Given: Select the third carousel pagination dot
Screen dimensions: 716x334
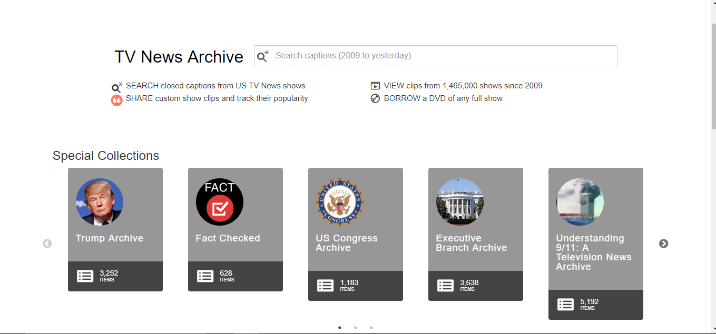Looking at the screenshot, I should click(371, 328).
